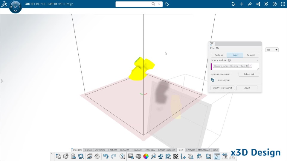287x161 pixels.
Task: Click the Auto-orient button
Action: click(249, 74)
